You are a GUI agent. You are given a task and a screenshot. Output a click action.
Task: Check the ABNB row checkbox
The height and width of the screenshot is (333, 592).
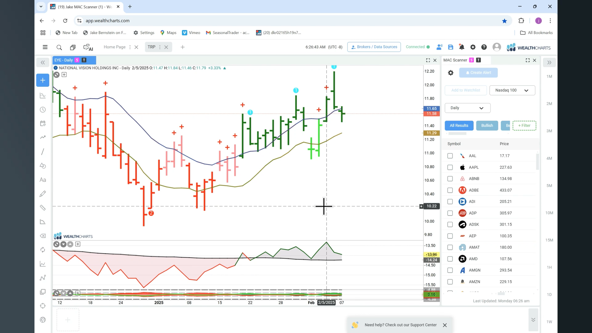(x=450, y=179)
